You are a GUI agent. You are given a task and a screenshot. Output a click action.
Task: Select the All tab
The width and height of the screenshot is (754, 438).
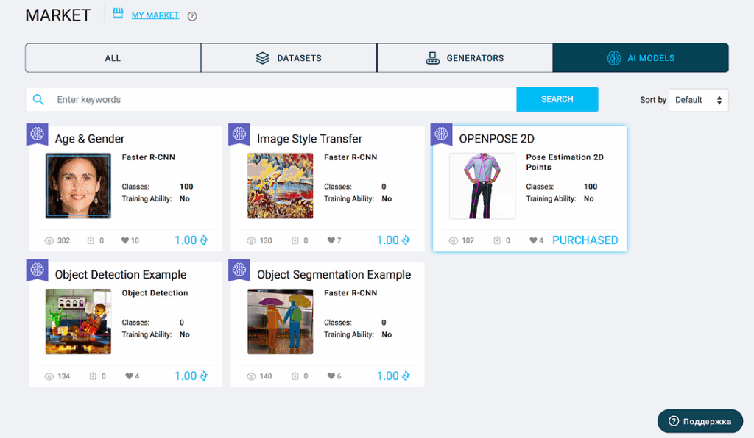click(x=113, y=58)
